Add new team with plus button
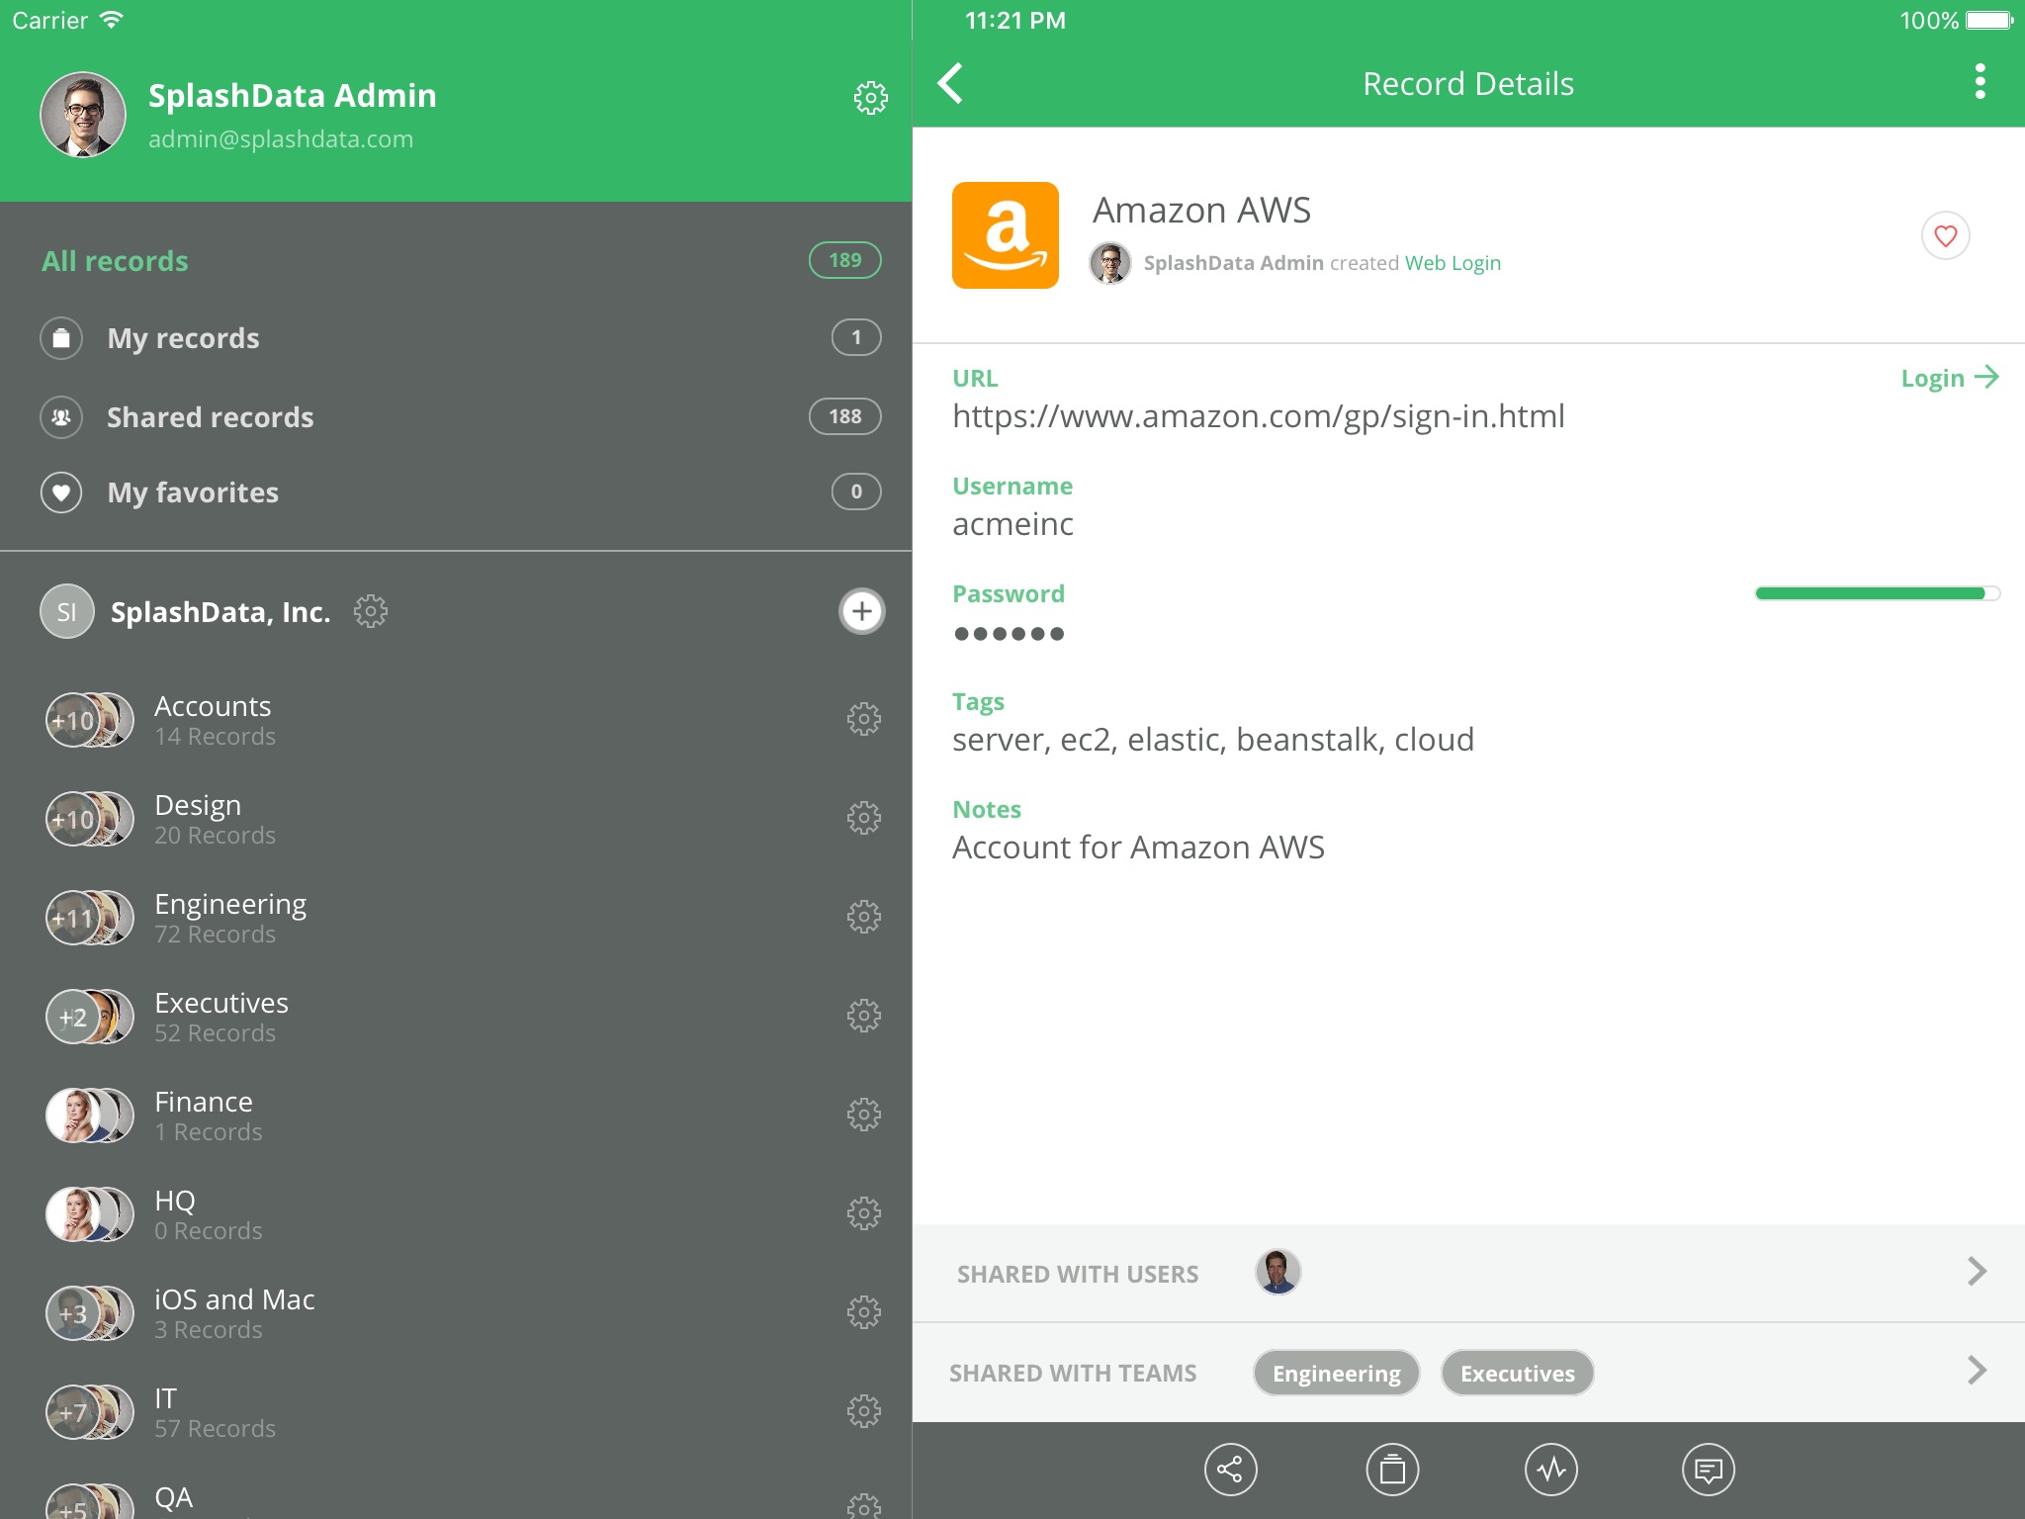Image resolution: width=2025 pixels, height=1519 pixels. pyautogui.click(x=861, y=611)
